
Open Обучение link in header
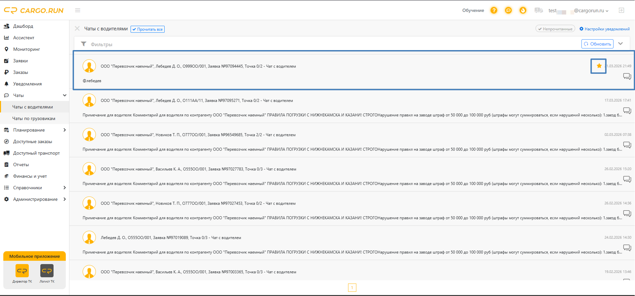click(x=473, y=11)
